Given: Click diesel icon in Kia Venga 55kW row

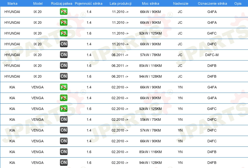Looking at the screenshot, I should (x=63, y=120).
